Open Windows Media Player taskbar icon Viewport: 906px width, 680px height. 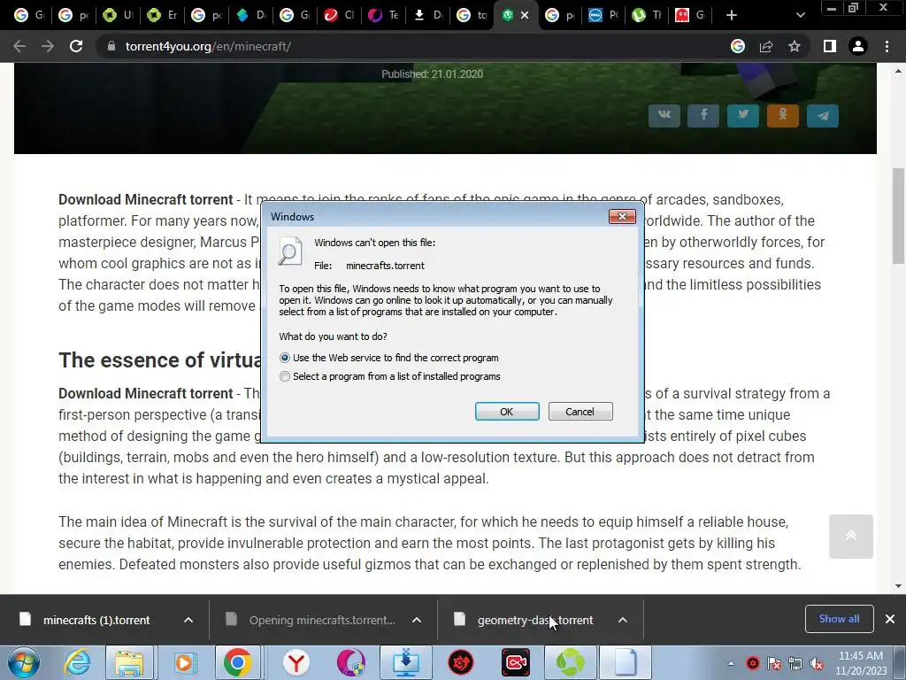[184, 662]
